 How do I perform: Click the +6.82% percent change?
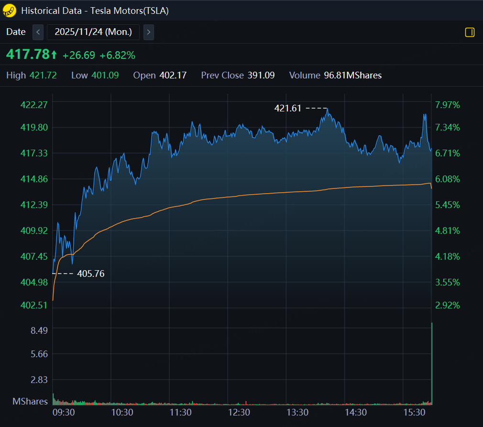click(117, 55)
